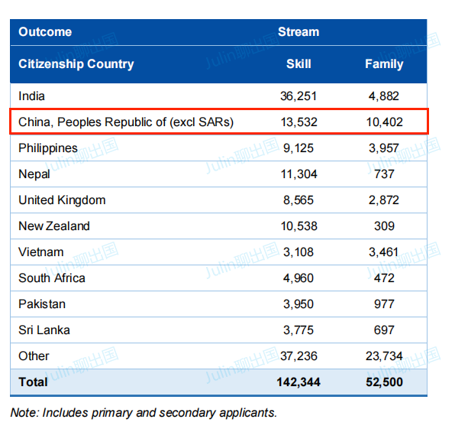Select the Stream column header
Screen dimensions: 455x429
tap(298, 32)
